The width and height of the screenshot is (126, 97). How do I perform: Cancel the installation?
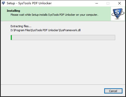pyautogui.click(x=113, y=91)
